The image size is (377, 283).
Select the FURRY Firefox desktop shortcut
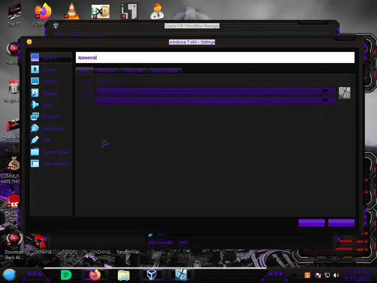[42, 14]
